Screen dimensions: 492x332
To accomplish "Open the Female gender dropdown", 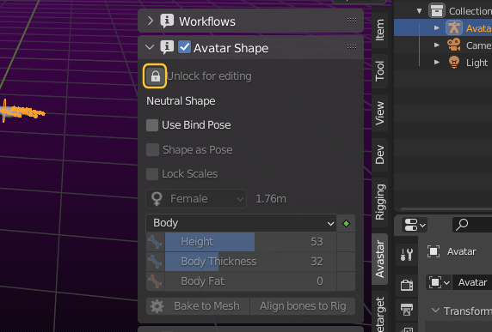I will [196, 199].
